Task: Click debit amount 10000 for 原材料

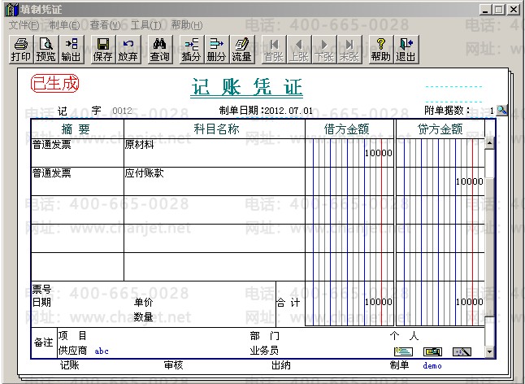Action: [x=379, y=153]
